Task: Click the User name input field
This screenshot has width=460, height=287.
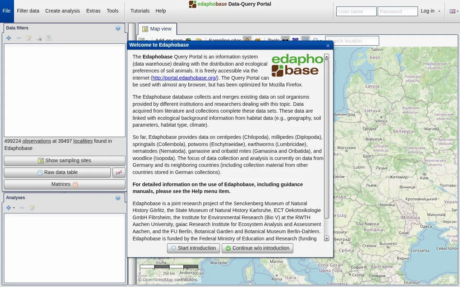Action: click(356, 11)
